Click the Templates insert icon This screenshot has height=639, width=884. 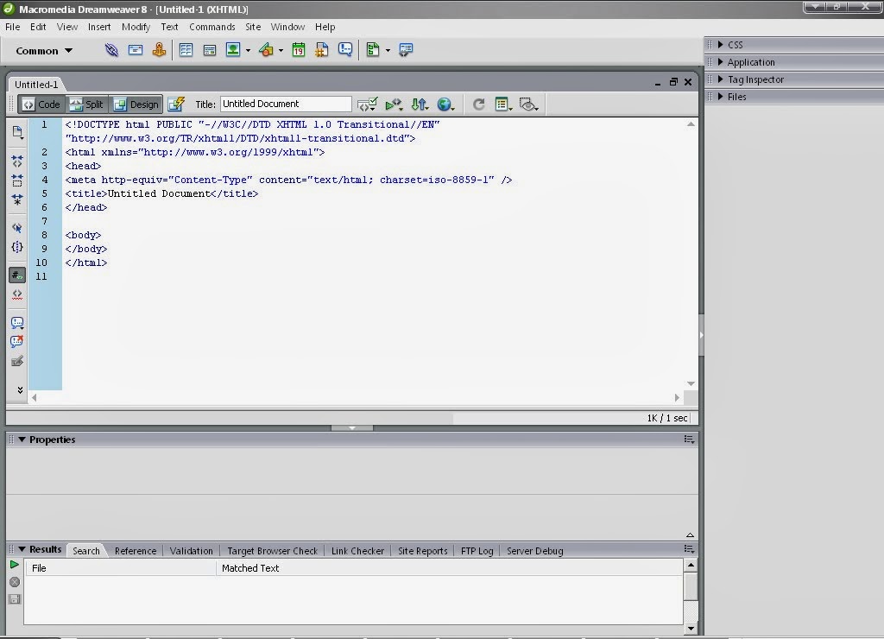[x=373, y=50]
